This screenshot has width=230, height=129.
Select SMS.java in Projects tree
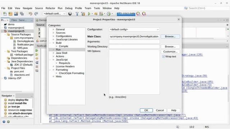[22, 48]
